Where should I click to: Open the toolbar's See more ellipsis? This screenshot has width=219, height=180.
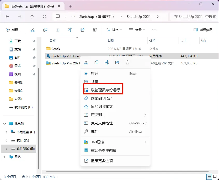154,30
